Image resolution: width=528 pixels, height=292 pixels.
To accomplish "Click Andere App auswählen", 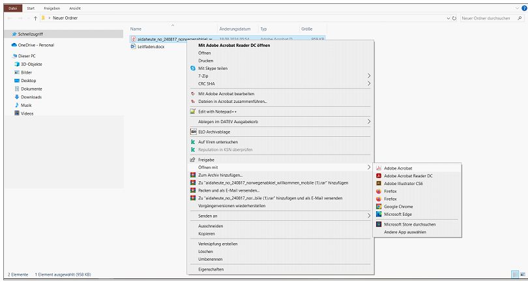I will tap(405, 232).
